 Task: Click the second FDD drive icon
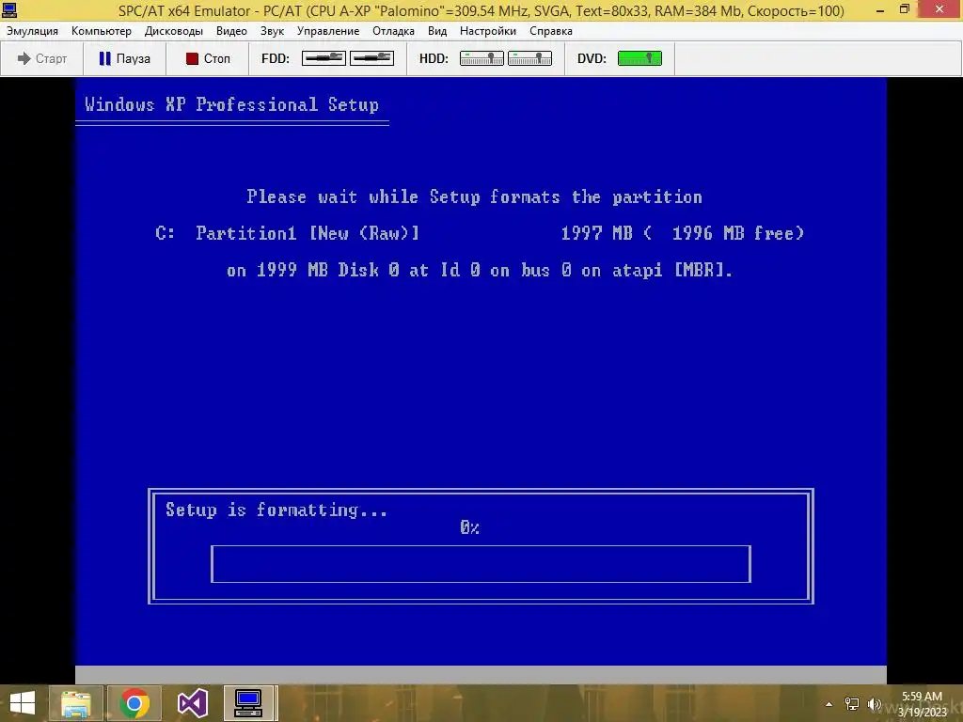tap(371, 58)
